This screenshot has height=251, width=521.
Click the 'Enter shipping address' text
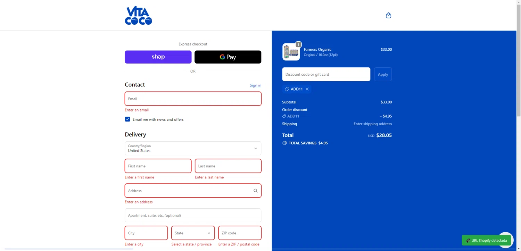pyautogui.click(x=373, y=124)
